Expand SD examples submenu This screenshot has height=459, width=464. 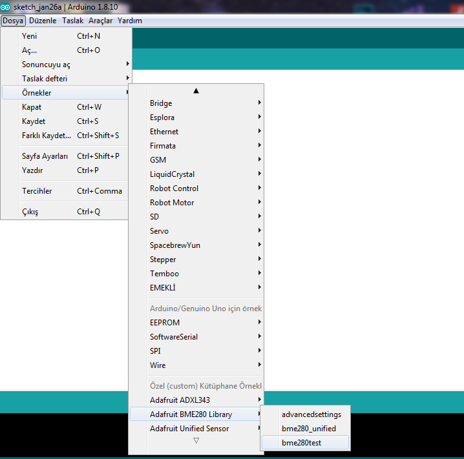(x=196, y=217)
